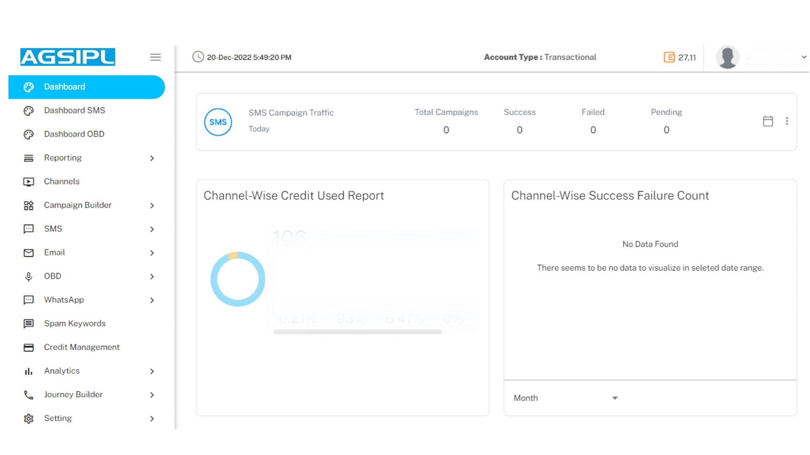The image size is (810, 455).
Task: Click the round SMS campaign badge
Action: click(218, 122)
